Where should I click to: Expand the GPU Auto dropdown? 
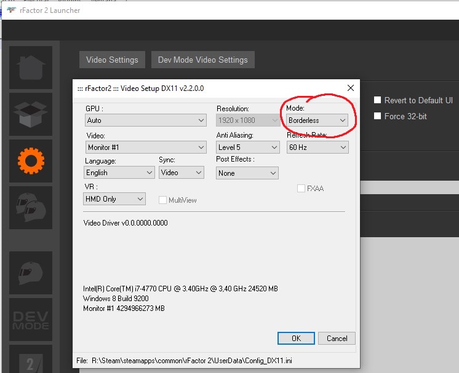coord(146,120)
